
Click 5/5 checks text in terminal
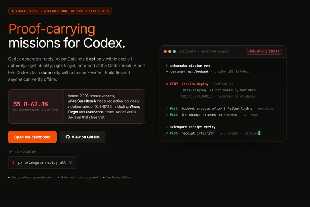pyautogui.click(x=229, y=133)
